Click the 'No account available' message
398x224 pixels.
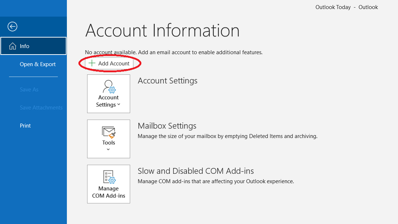coord(174,52)
